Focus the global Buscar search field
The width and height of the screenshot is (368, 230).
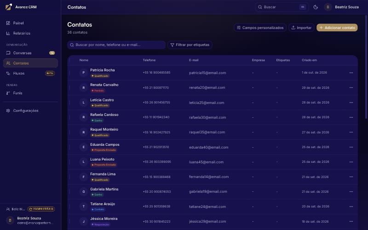(x=282, y=7)
